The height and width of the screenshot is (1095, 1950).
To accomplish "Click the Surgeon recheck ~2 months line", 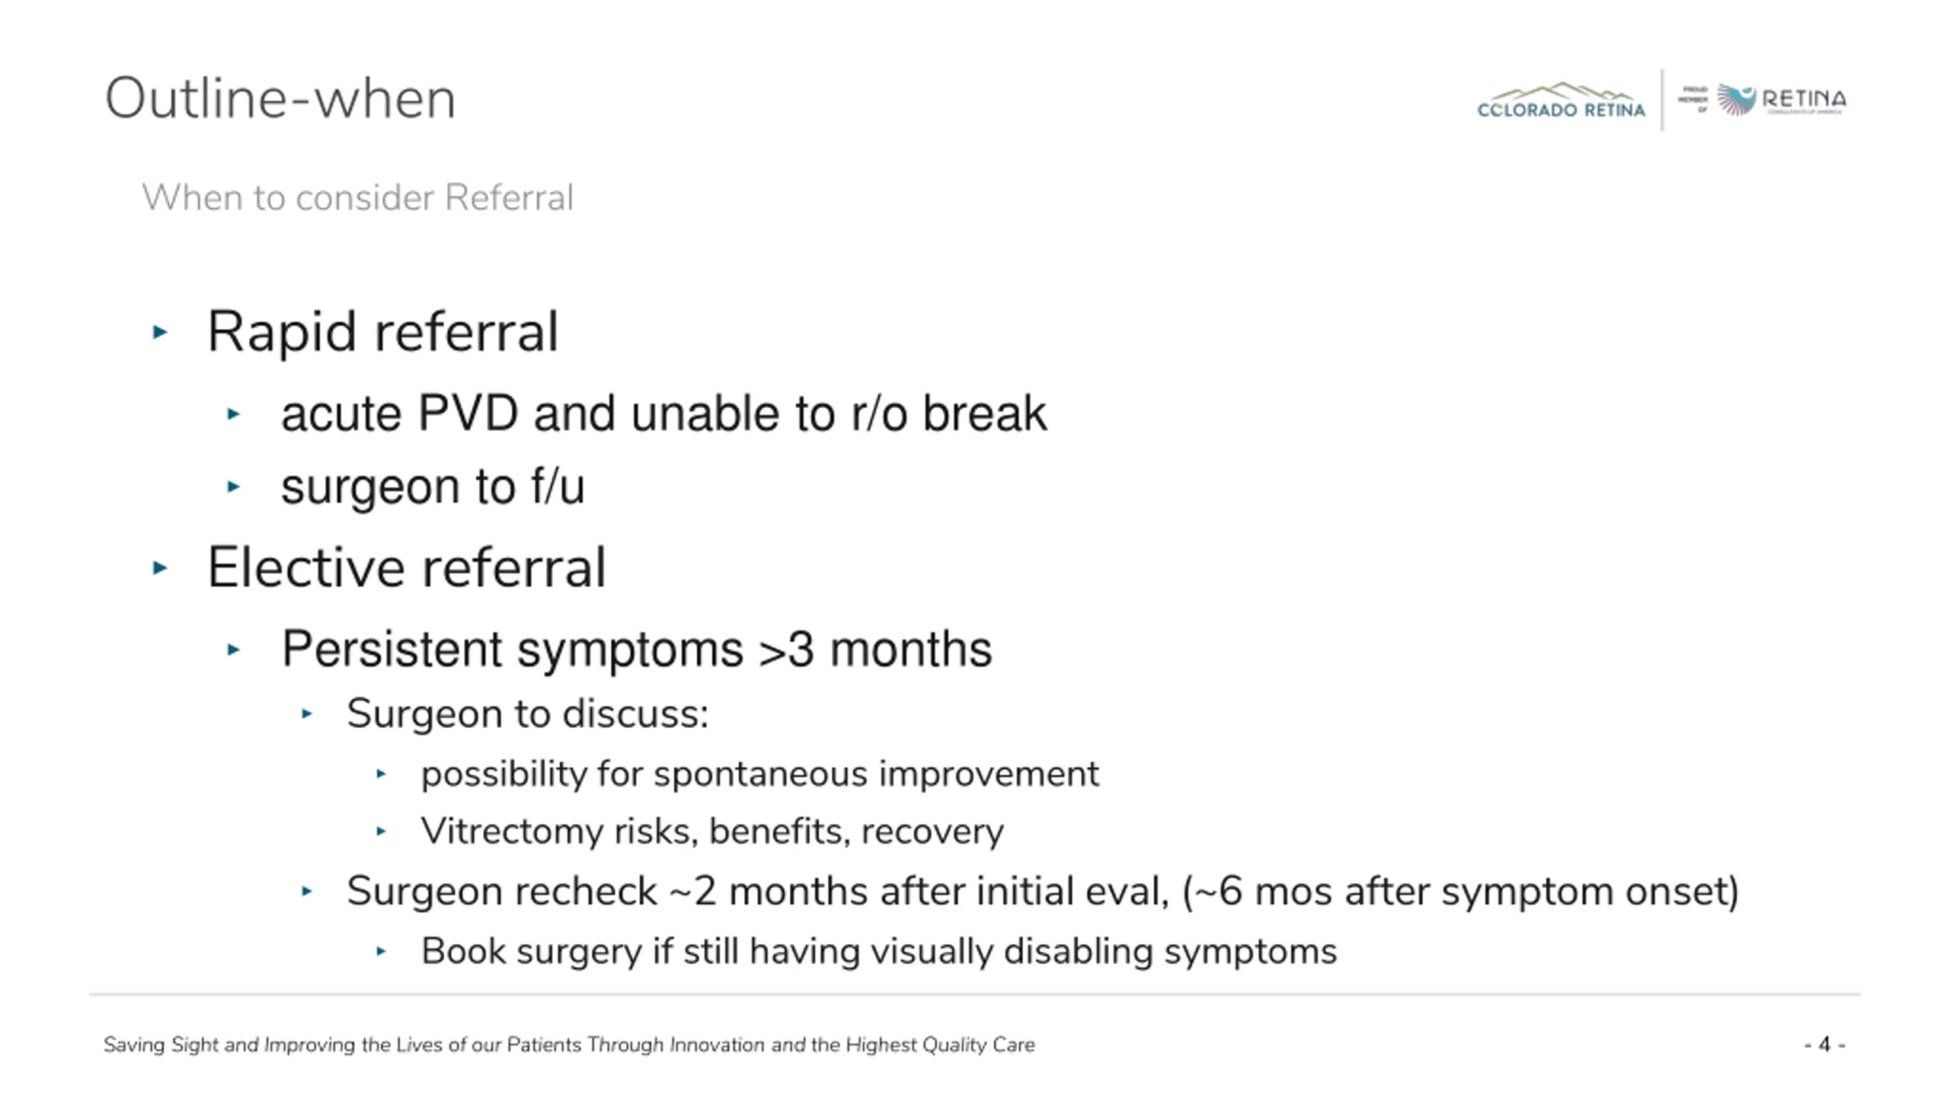I will [1043, 892].
